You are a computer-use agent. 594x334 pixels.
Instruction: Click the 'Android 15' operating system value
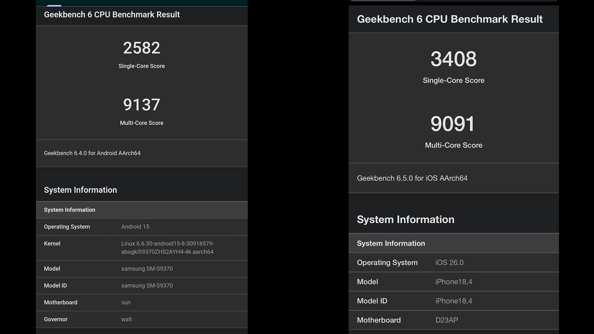(x=135, y=227)
